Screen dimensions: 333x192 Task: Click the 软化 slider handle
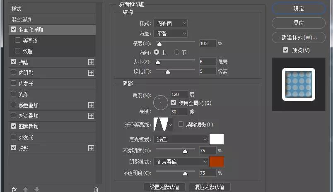coord(168,72)
